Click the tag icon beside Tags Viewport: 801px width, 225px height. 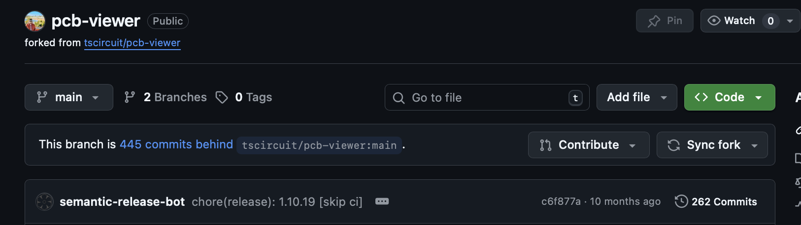click(x=222, y=97)
